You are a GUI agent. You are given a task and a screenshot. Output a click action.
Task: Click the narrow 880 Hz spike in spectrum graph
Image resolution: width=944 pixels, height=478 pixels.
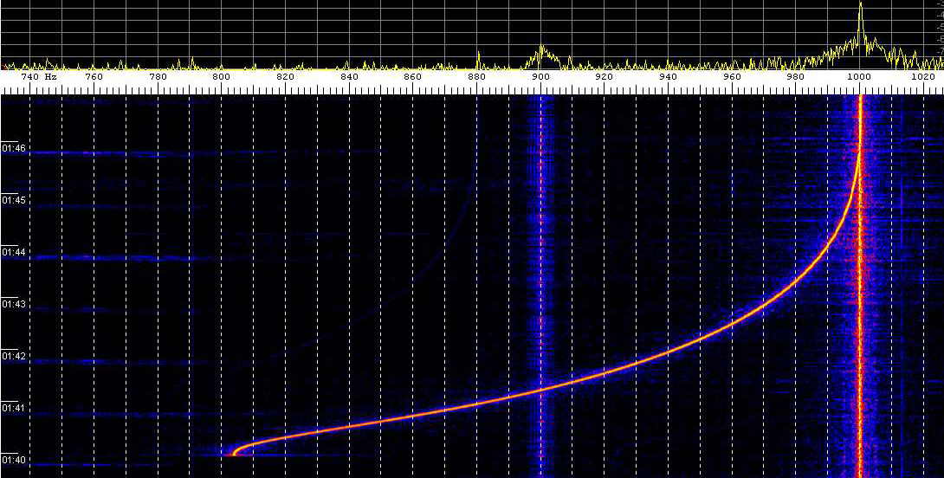click(477, 60)
